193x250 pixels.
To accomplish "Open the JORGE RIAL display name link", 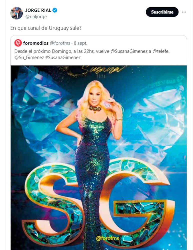I will [x=38, y=10].
